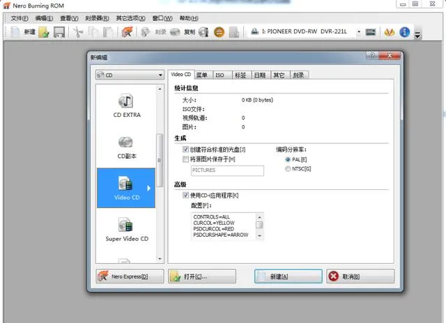Open the 编辑 menu

(44, 19)
